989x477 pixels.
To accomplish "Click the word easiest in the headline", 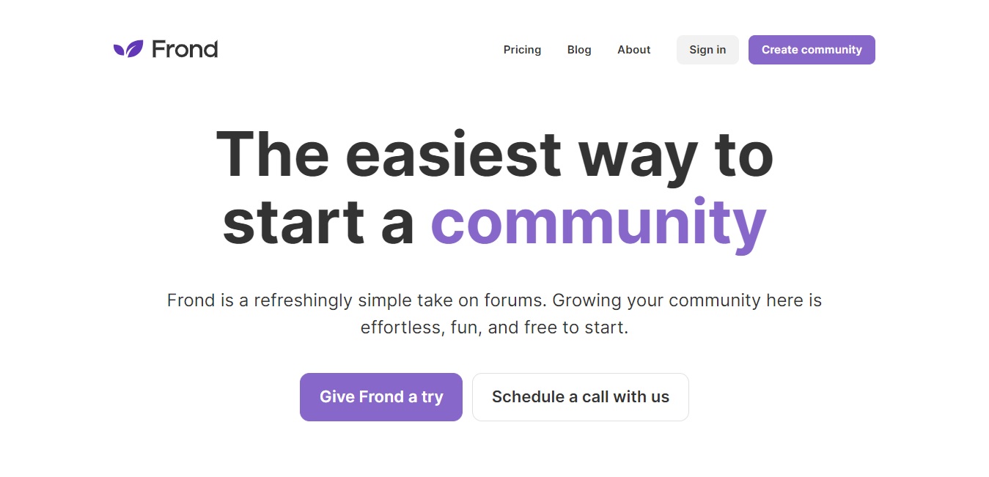I will point(453,154).
